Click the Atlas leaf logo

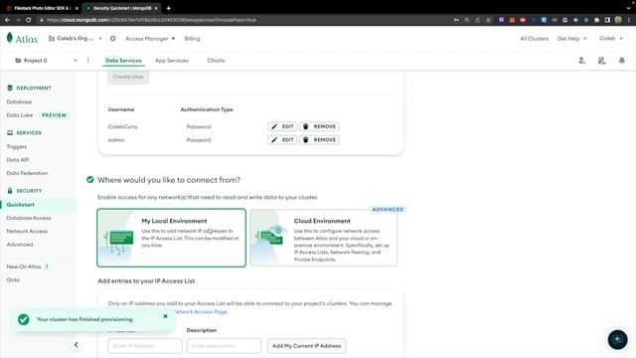[10, 38]
